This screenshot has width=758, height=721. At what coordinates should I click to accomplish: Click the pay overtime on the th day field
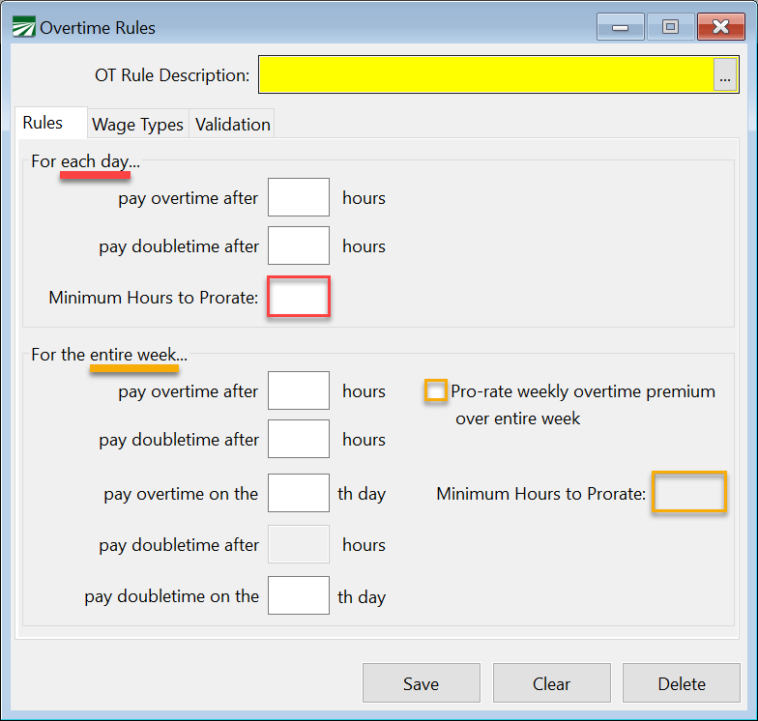[x=299, y=494]
